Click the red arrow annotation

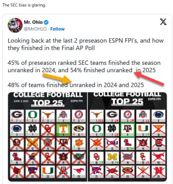pos(149,78)
